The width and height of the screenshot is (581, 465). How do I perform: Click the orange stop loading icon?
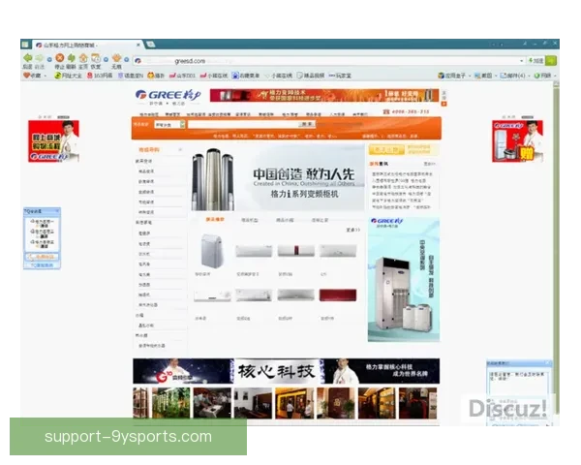click(x=60, y=58)
